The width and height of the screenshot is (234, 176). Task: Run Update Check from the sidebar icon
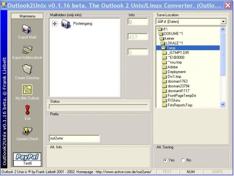pyautogui.click(x=27, y=131)
